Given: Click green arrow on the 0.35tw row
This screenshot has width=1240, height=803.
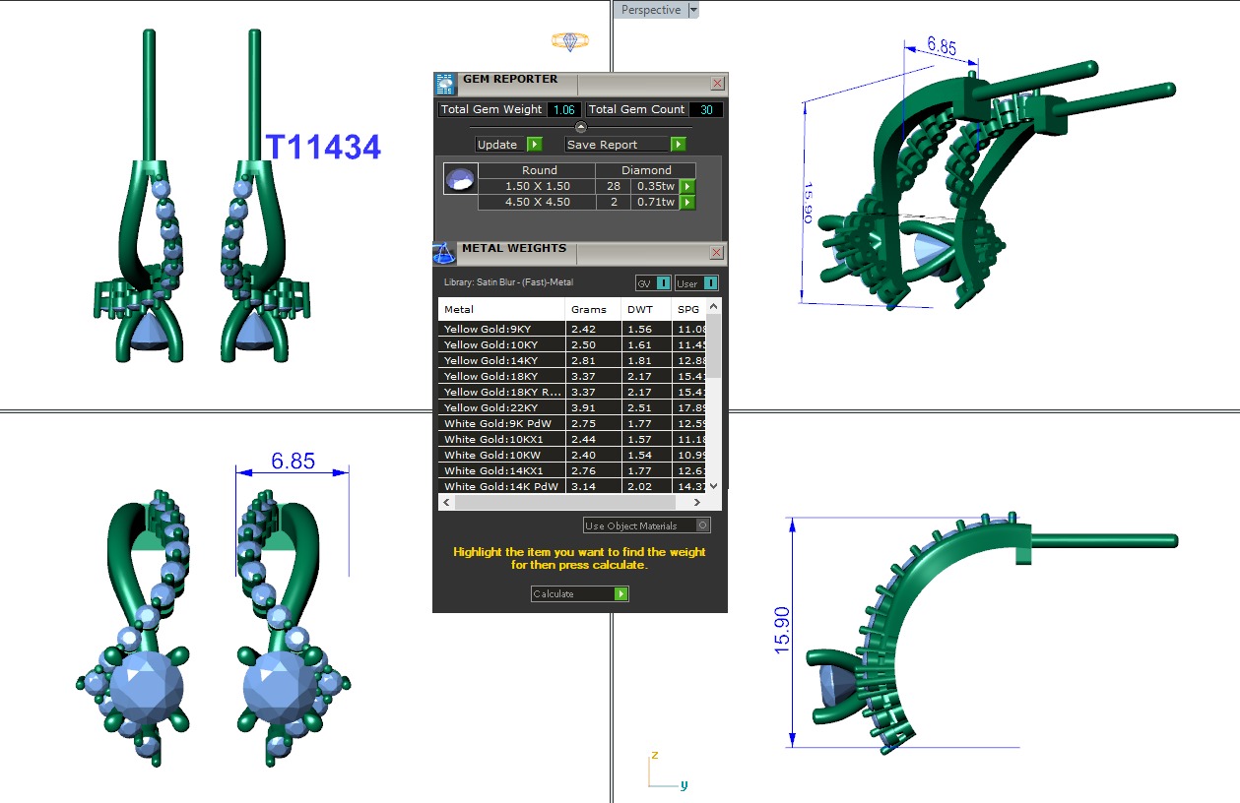Looking at the screenshot, I should coord(687,186).
